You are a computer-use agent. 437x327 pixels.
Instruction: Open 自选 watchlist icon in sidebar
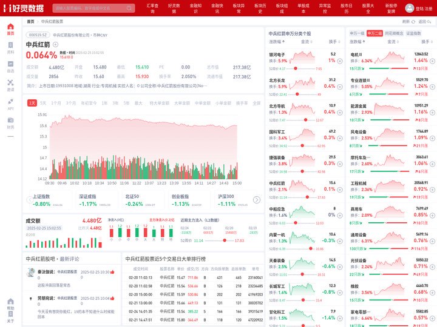[x=10, y=67]
